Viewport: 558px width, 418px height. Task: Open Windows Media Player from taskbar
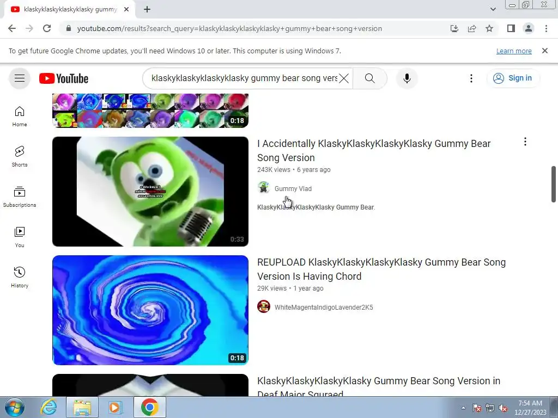115,407
